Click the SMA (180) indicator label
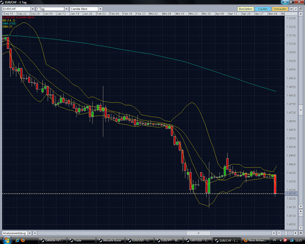This screenshot has width=305, height=244. coord(9,24)
